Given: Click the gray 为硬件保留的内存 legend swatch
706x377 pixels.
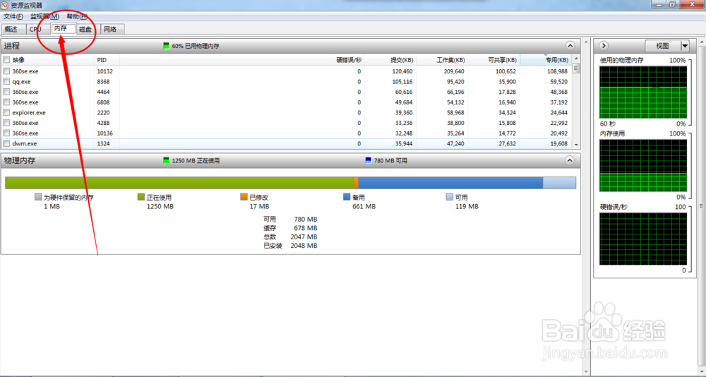Looking at the screenshot, I should pos(38,197).
